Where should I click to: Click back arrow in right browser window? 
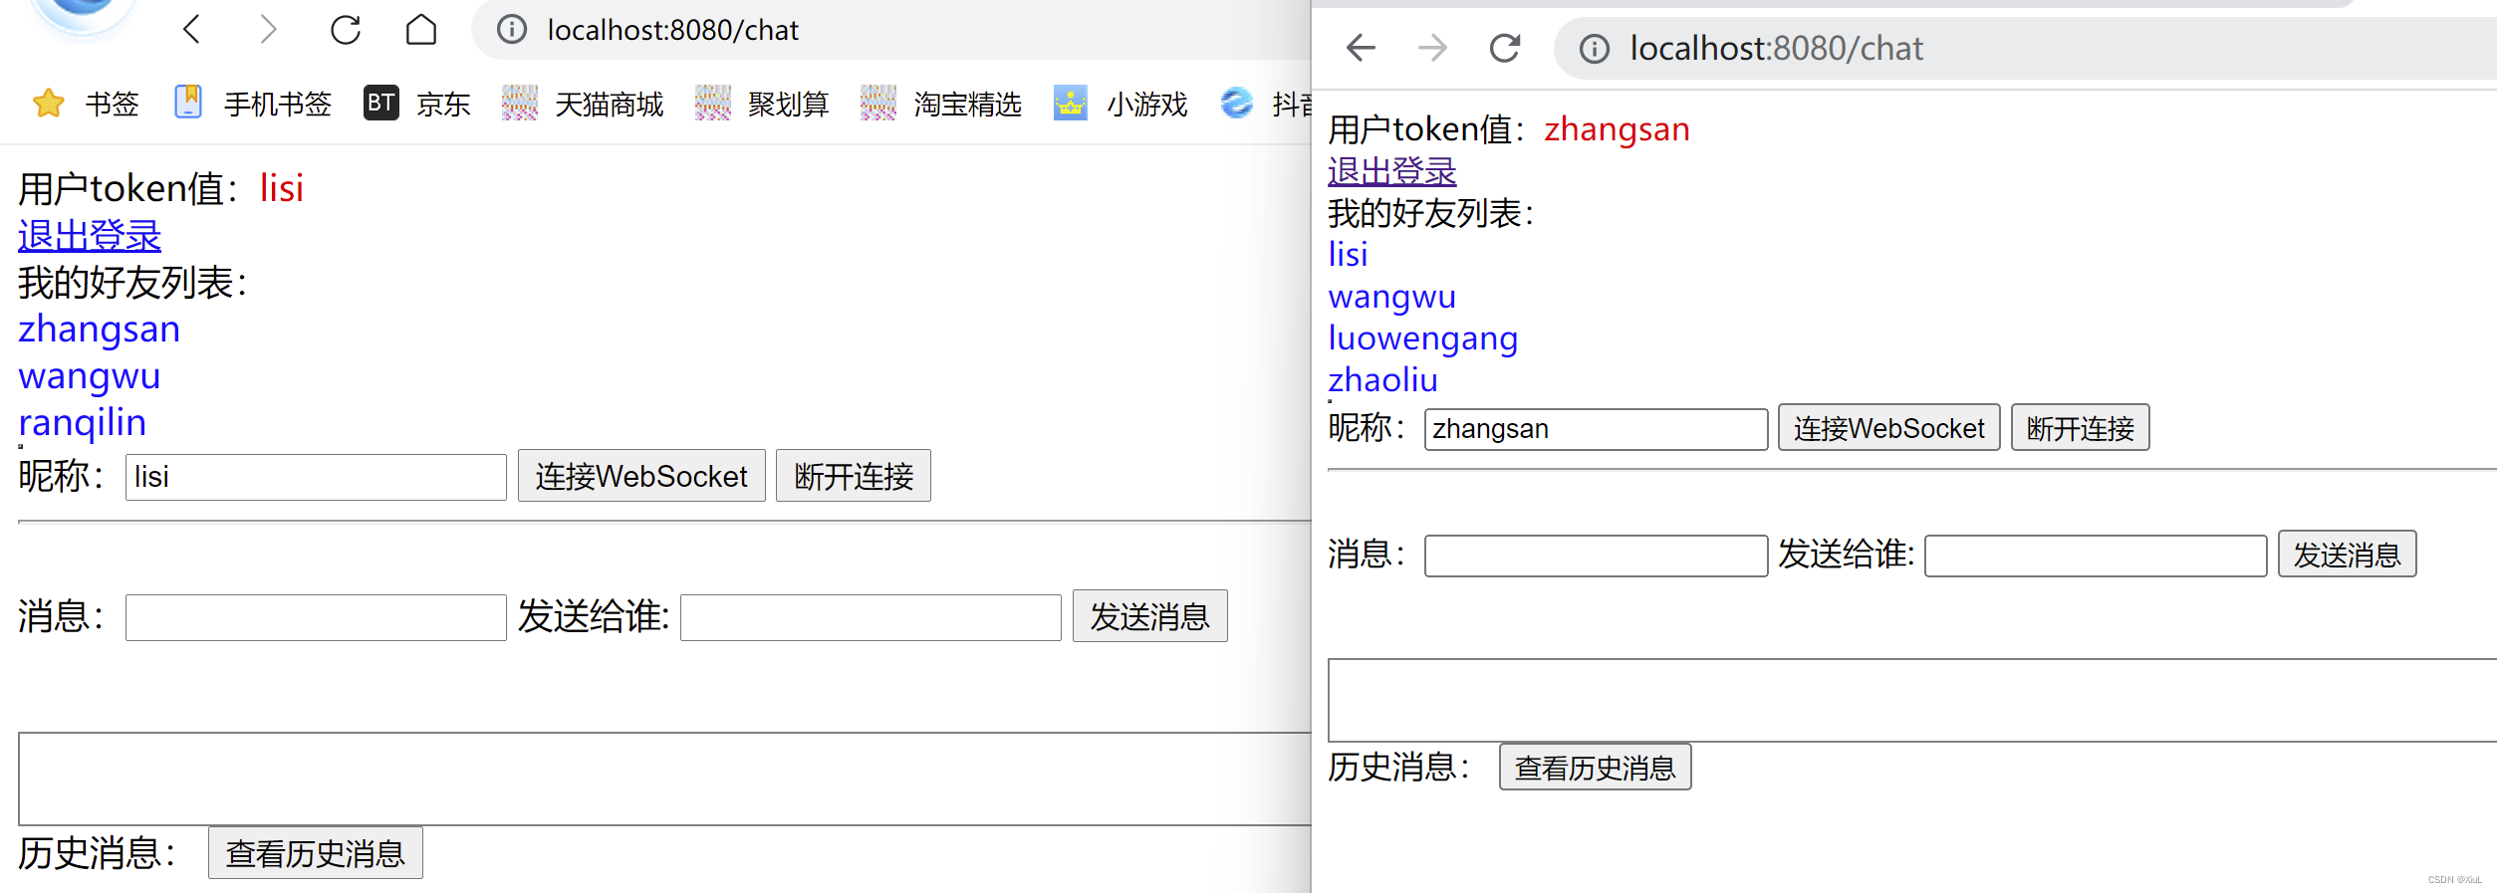point(1361,47)
